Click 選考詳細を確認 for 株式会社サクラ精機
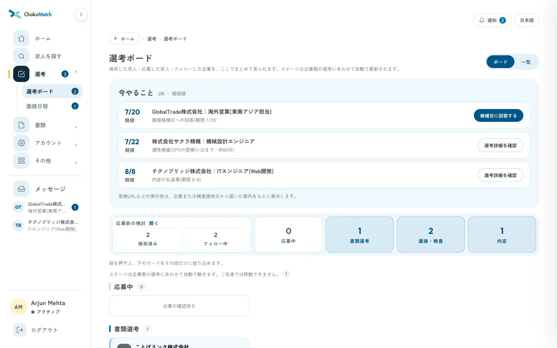 [x=501, y=145]
